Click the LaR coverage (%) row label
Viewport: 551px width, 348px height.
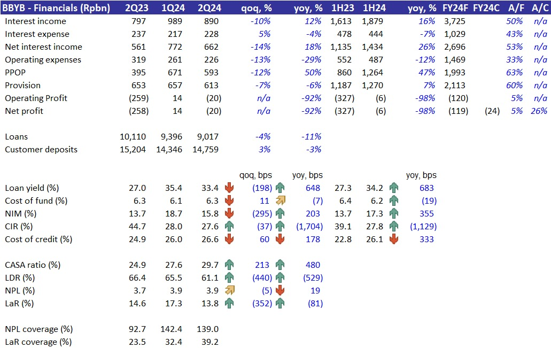(x=38, y=342)
